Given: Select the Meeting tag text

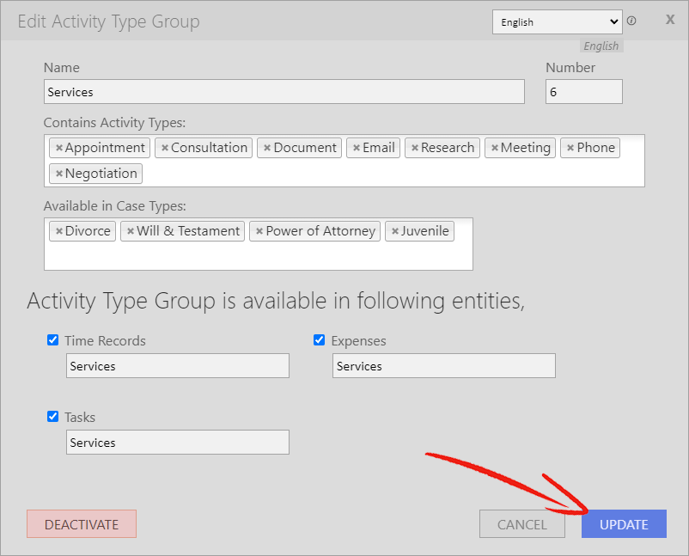Looking at the screenshot, I should [x=526, y=148].
